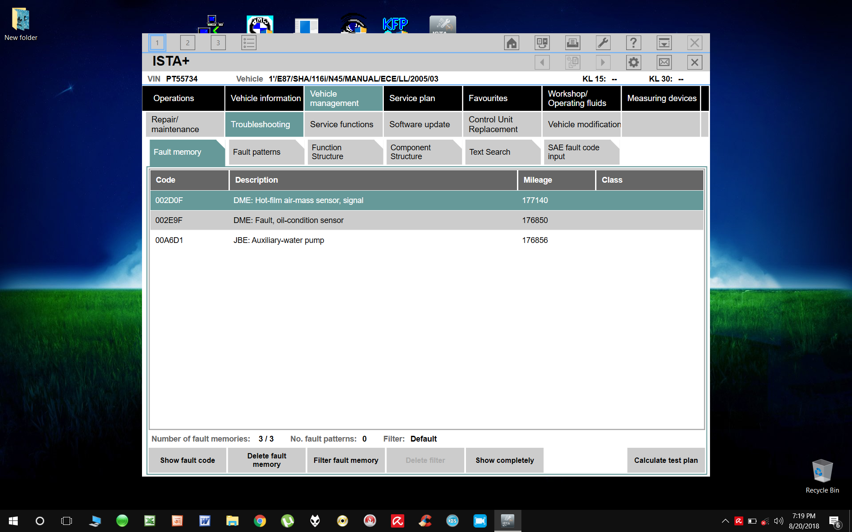Go to the Favourites tab
852x532 pixels.
click(x=502, y=98)
